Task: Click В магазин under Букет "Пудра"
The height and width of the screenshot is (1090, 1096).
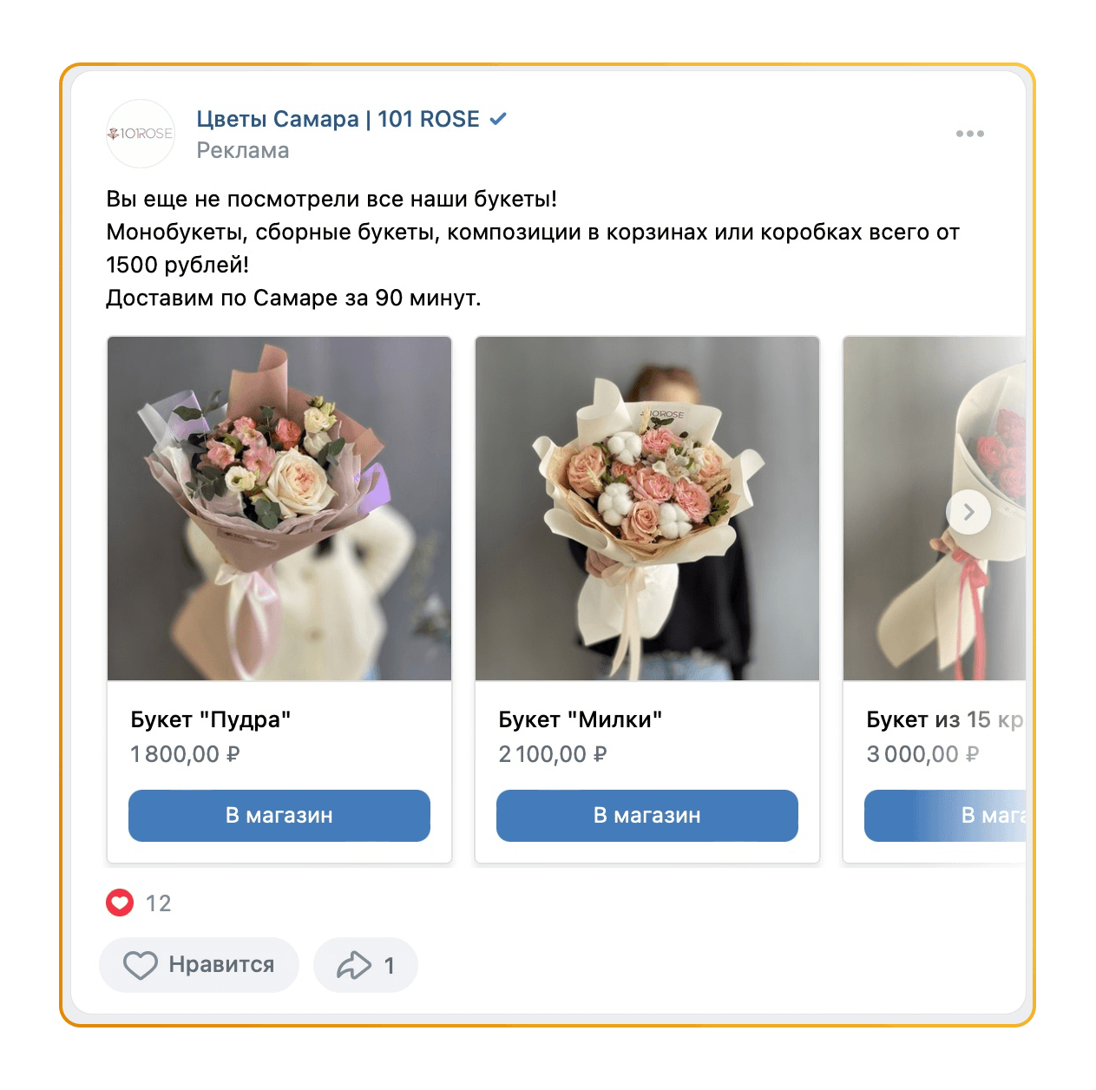Action: pyautogui.click(x=279, y=816)
